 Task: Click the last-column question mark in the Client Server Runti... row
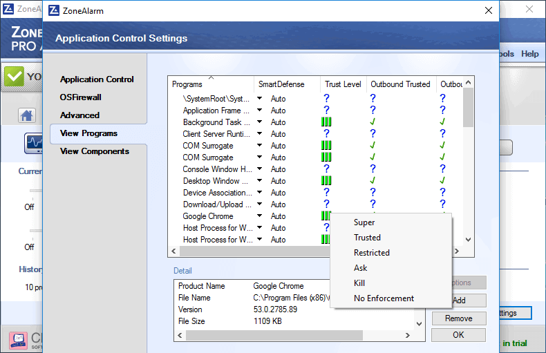442,134
